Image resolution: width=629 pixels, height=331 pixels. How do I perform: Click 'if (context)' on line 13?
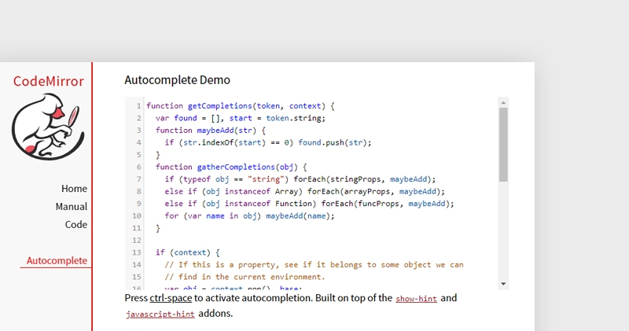183,252
